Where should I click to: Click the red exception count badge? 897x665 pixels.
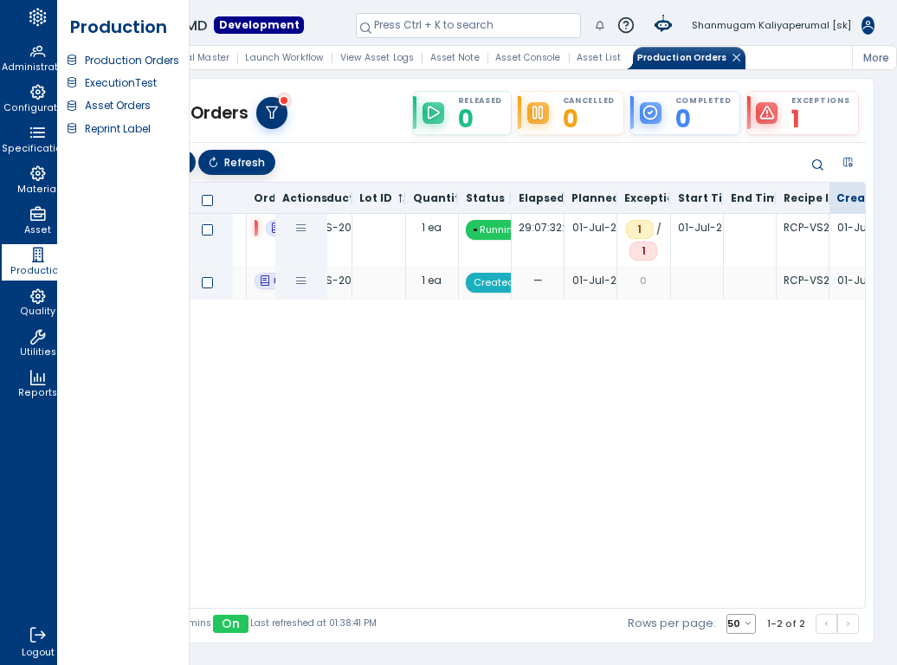click(643, 251)
